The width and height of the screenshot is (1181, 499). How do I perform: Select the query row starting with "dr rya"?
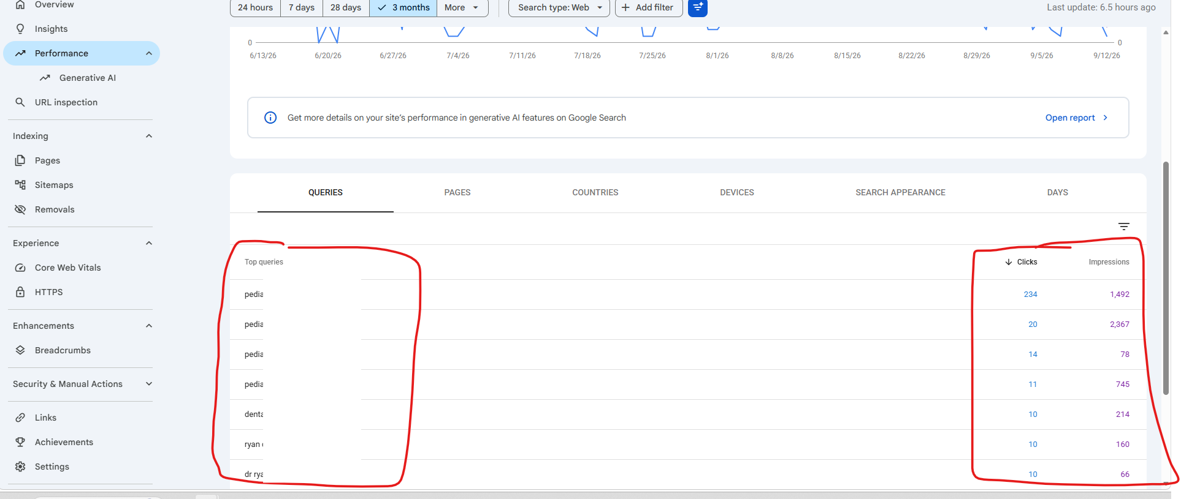click(688, 475)
